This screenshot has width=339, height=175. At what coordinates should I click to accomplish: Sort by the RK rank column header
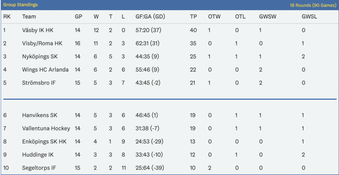pyautogui.click(x=7, y=17)
